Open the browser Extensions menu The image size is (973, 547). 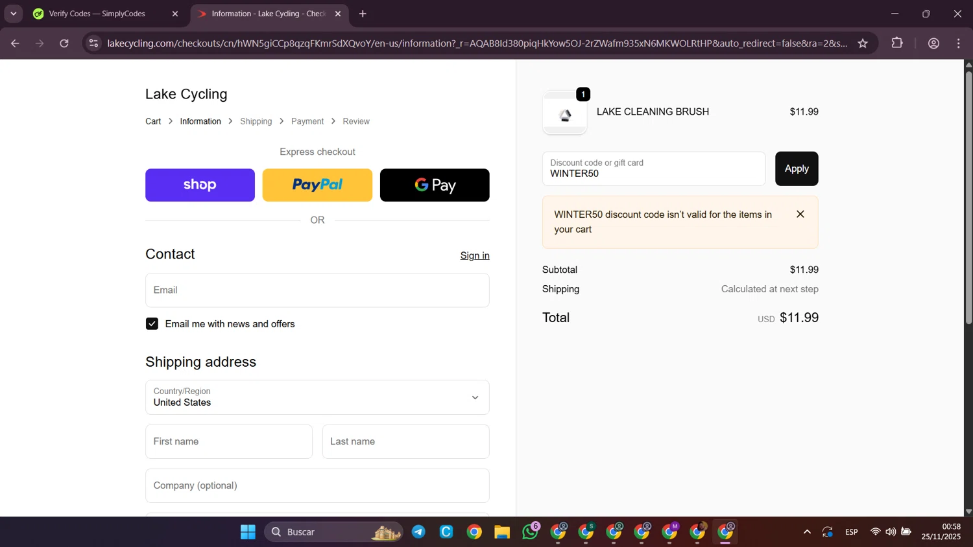pos(897,43)
